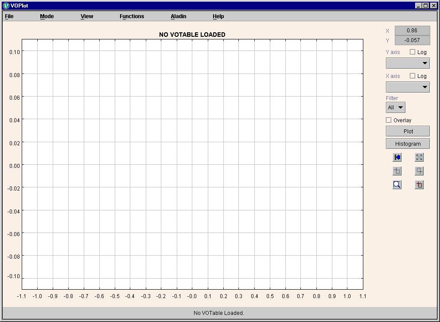Open the Functions menu
Image resolution: width=440 pixels, height=322 pixels.
click(132, 16)
